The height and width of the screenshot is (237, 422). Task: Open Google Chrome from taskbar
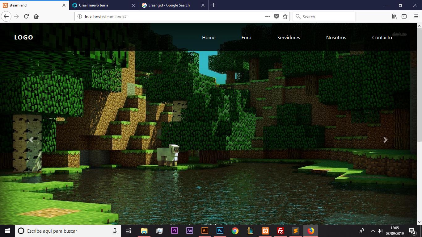tap(235, 231)
